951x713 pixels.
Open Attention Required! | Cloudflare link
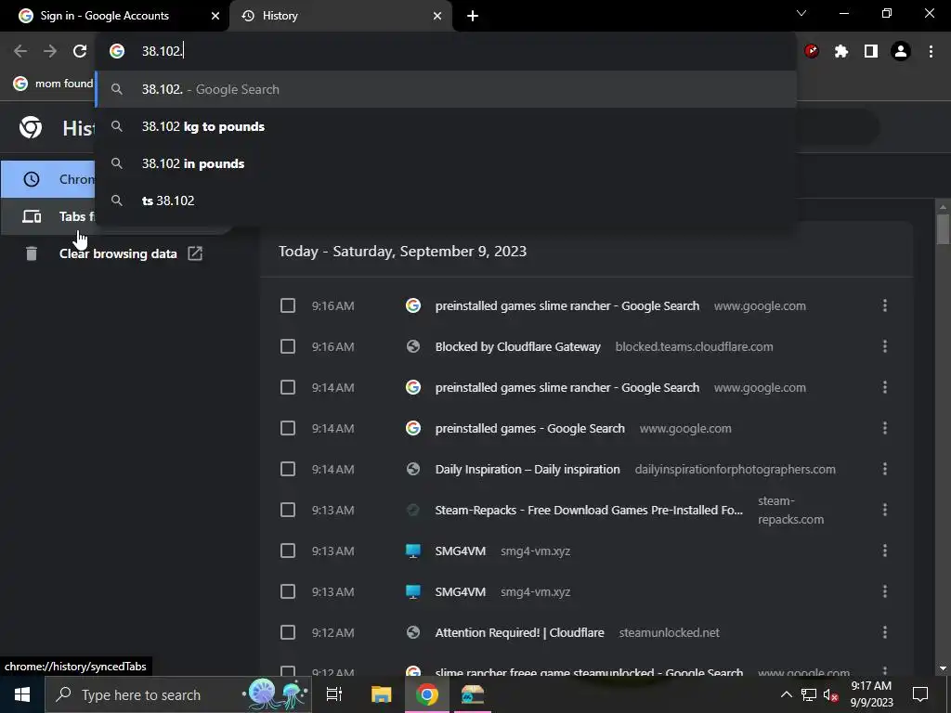point(520,632)
